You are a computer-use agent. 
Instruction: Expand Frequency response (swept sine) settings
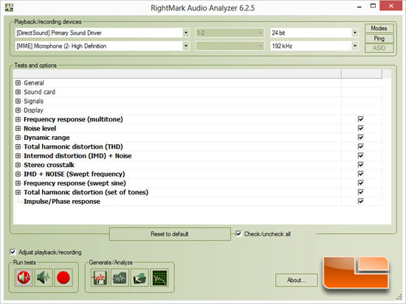click(x=18, y=183)
